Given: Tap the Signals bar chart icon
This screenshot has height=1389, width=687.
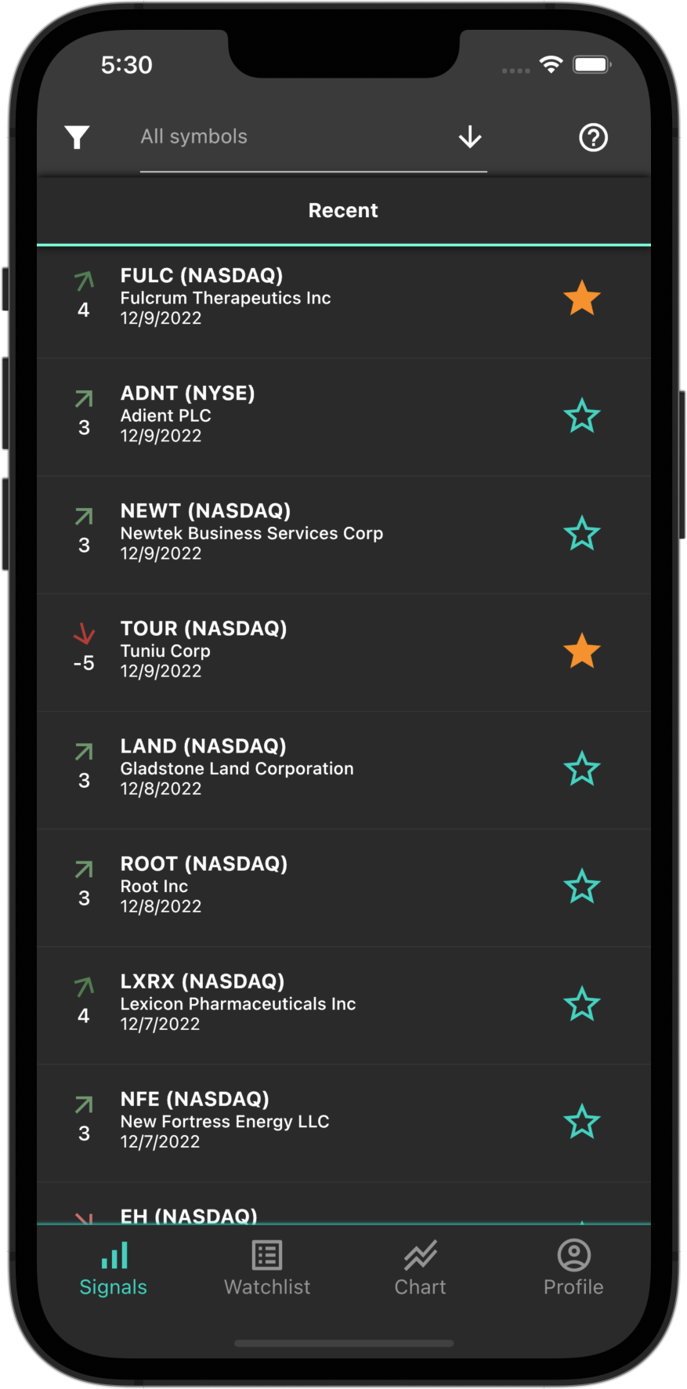Looking at the screenshot, I should [x=114, y=1256].
